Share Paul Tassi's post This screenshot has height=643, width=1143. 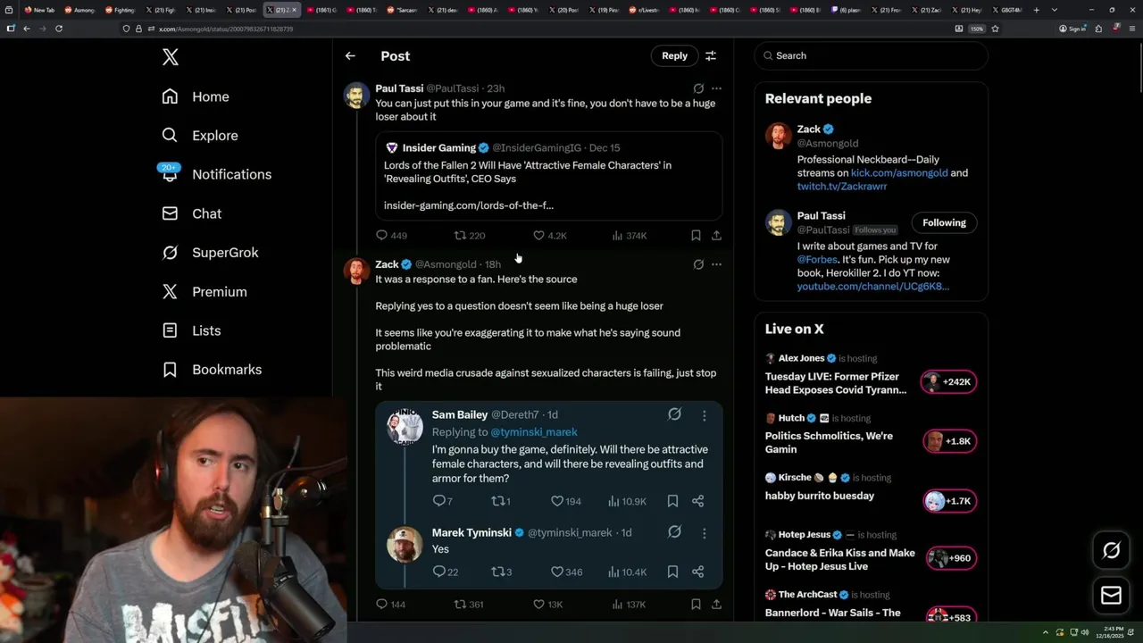click(x=716, y=236)
